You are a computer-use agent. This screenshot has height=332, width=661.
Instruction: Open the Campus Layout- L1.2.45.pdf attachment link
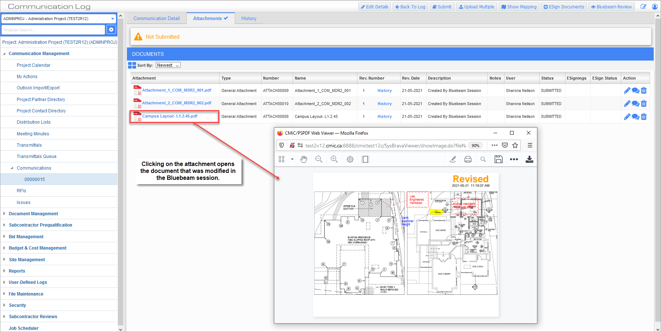pyautogui.click(x=170, y=116)
